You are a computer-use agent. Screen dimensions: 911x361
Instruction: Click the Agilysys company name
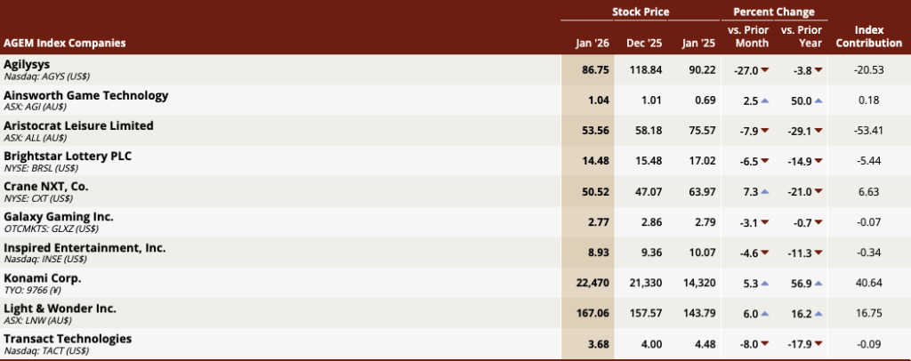pyautogui.click(x=27, y=65)
